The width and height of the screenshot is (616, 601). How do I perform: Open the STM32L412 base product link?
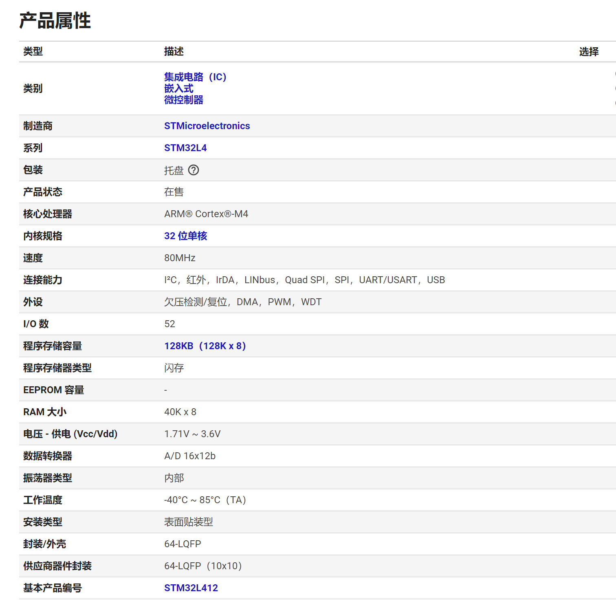[x=191, y=588]
